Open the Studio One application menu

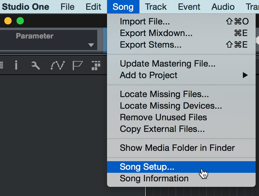26,7
